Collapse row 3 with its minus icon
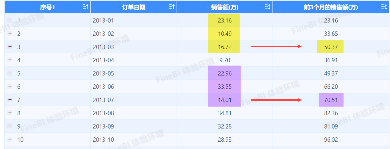The height and width of the screenshot is (149, 390). 10,47
